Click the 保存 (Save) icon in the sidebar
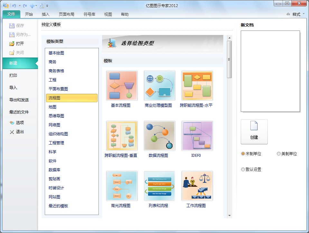 point(12,25)
